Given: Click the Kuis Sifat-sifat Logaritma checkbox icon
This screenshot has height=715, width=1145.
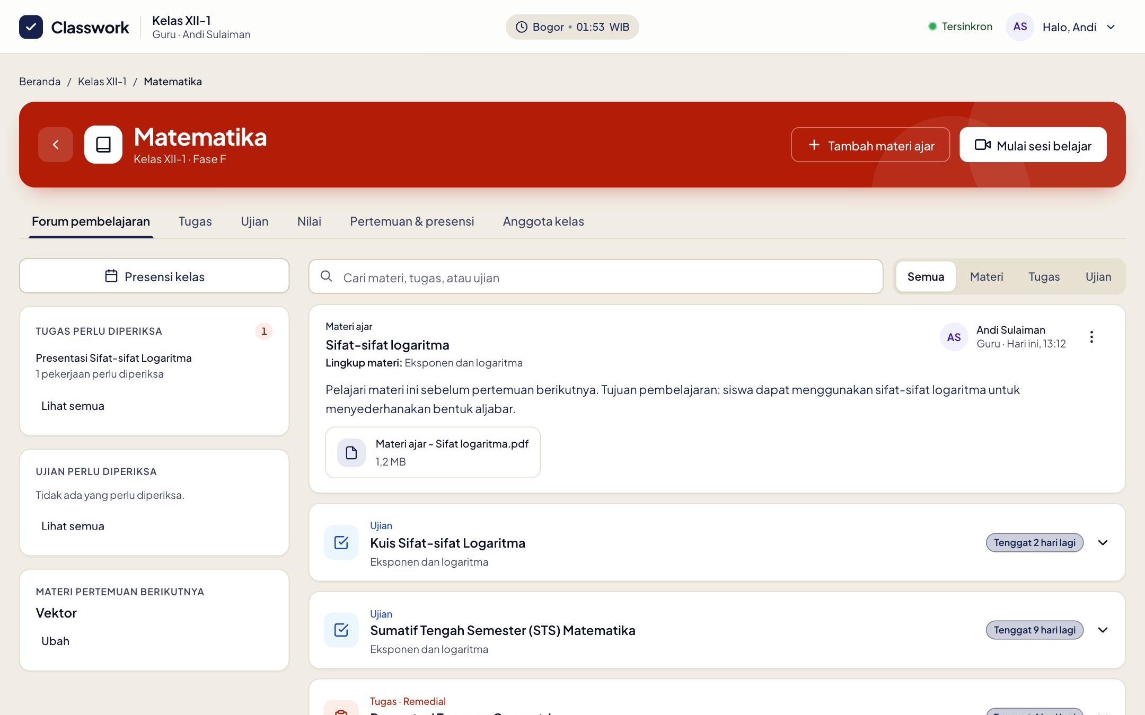Looking at the screenshot, I should coord(341,542).
